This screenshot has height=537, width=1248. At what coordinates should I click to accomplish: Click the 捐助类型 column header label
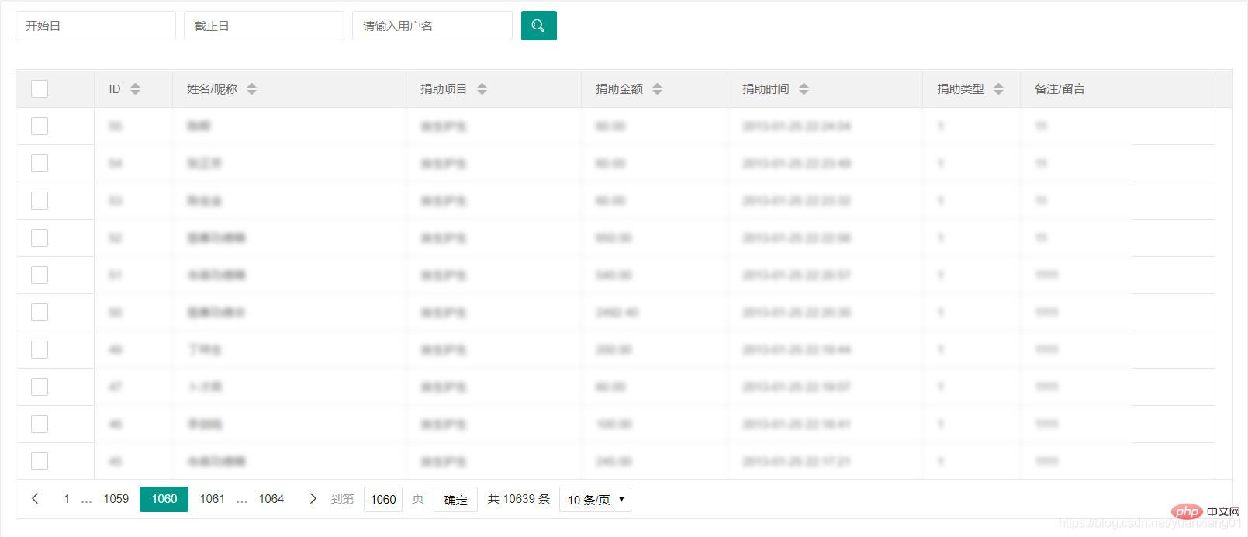click(960, 89)
